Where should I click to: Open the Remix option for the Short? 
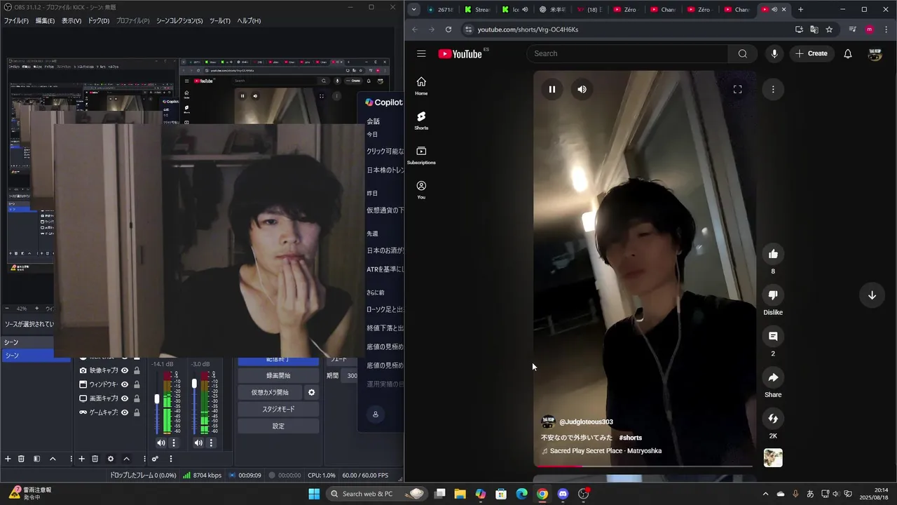(x=773, y=419)
